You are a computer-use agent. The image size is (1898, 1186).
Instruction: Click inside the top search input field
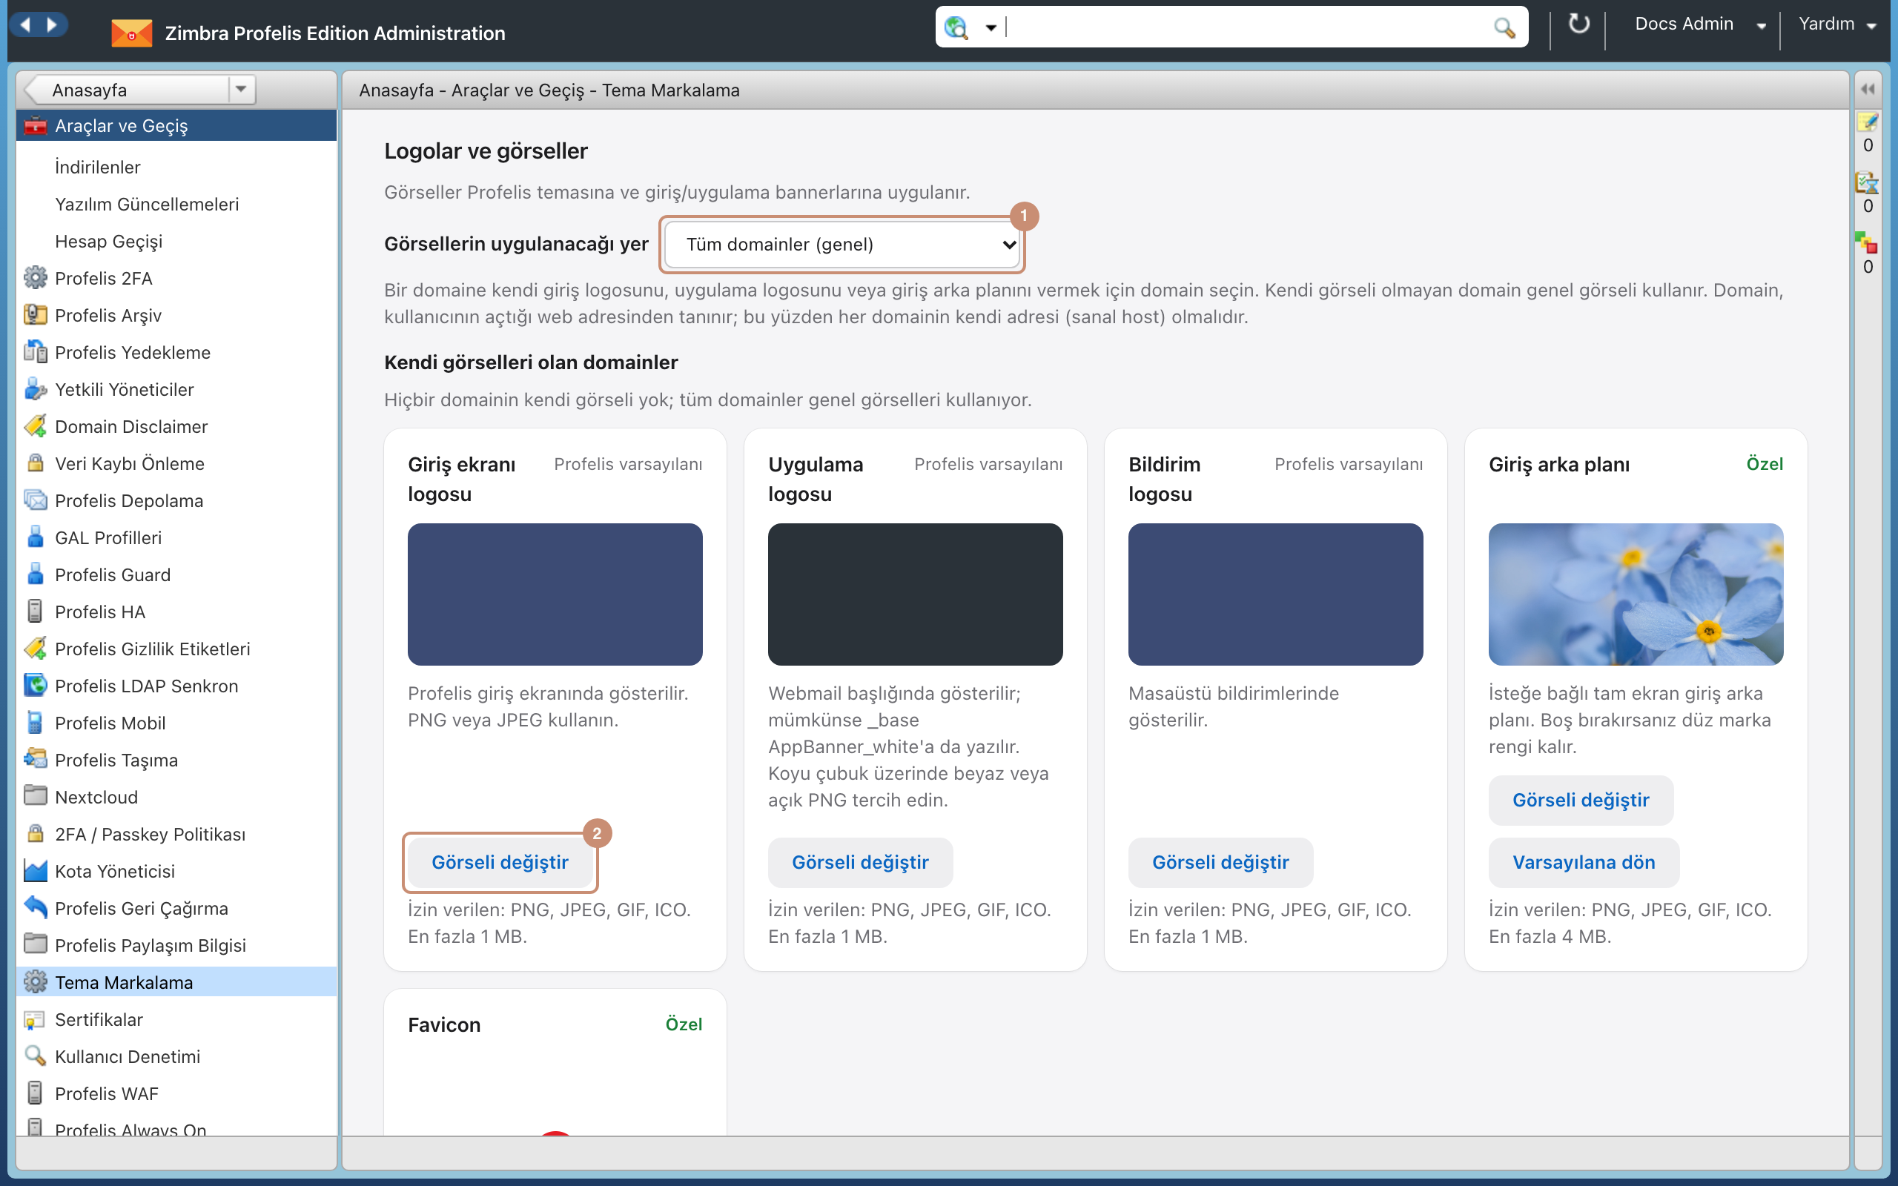point(1247,27)
